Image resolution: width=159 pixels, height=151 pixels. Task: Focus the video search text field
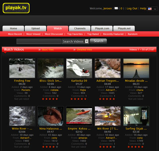click(x=39, y=41)
